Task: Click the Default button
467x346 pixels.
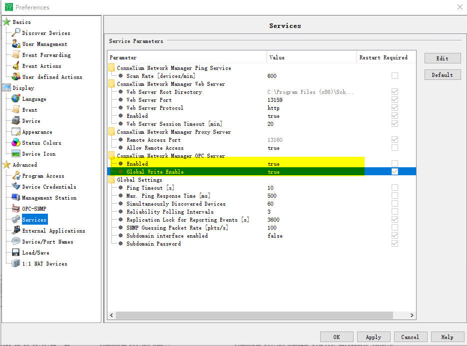Action: tap(443, 75)
